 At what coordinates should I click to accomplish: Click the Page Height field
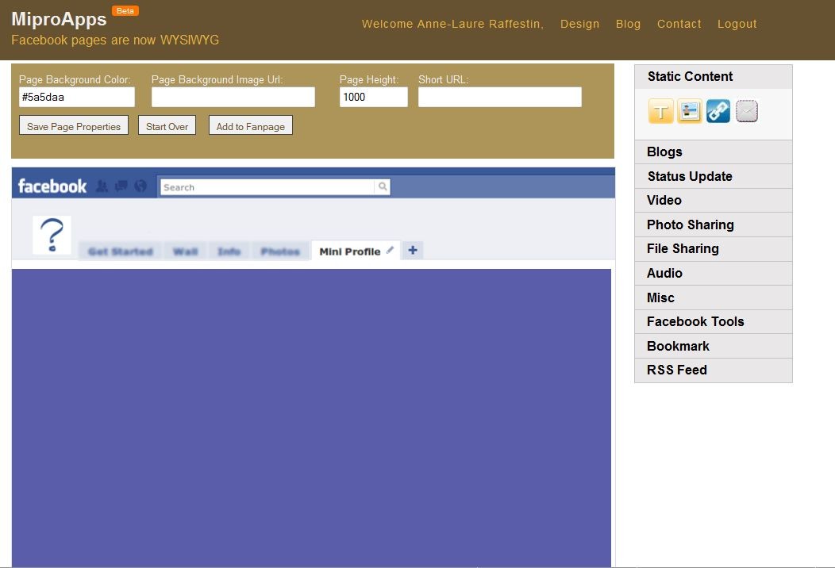coord(374,97)
